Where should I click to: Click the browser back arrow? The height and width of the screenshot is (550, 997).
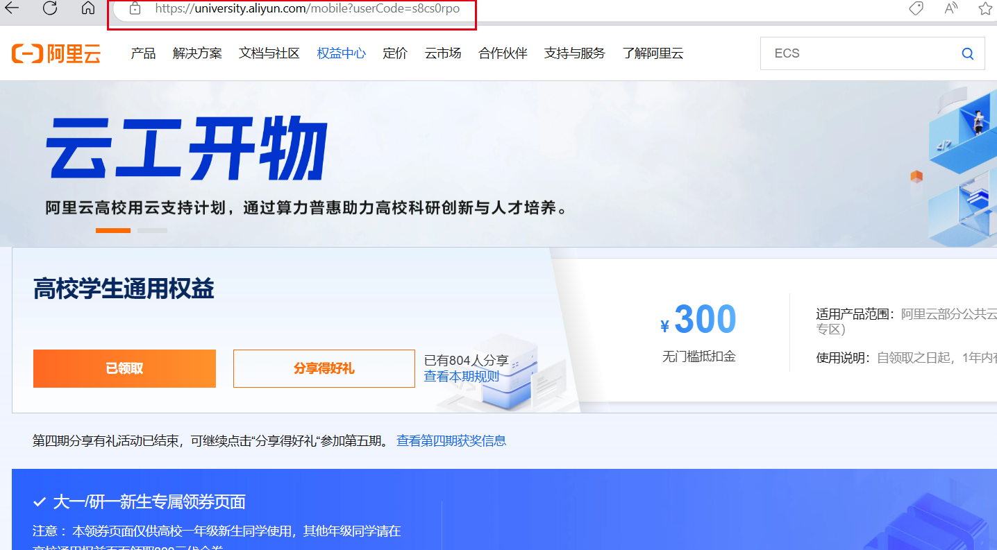(x=12, y=8)
